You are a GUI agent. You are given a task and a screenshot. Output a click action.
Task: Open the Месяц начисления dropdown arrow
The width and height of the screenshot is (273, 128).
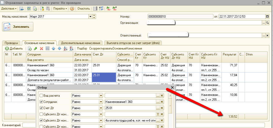(90, 17)
